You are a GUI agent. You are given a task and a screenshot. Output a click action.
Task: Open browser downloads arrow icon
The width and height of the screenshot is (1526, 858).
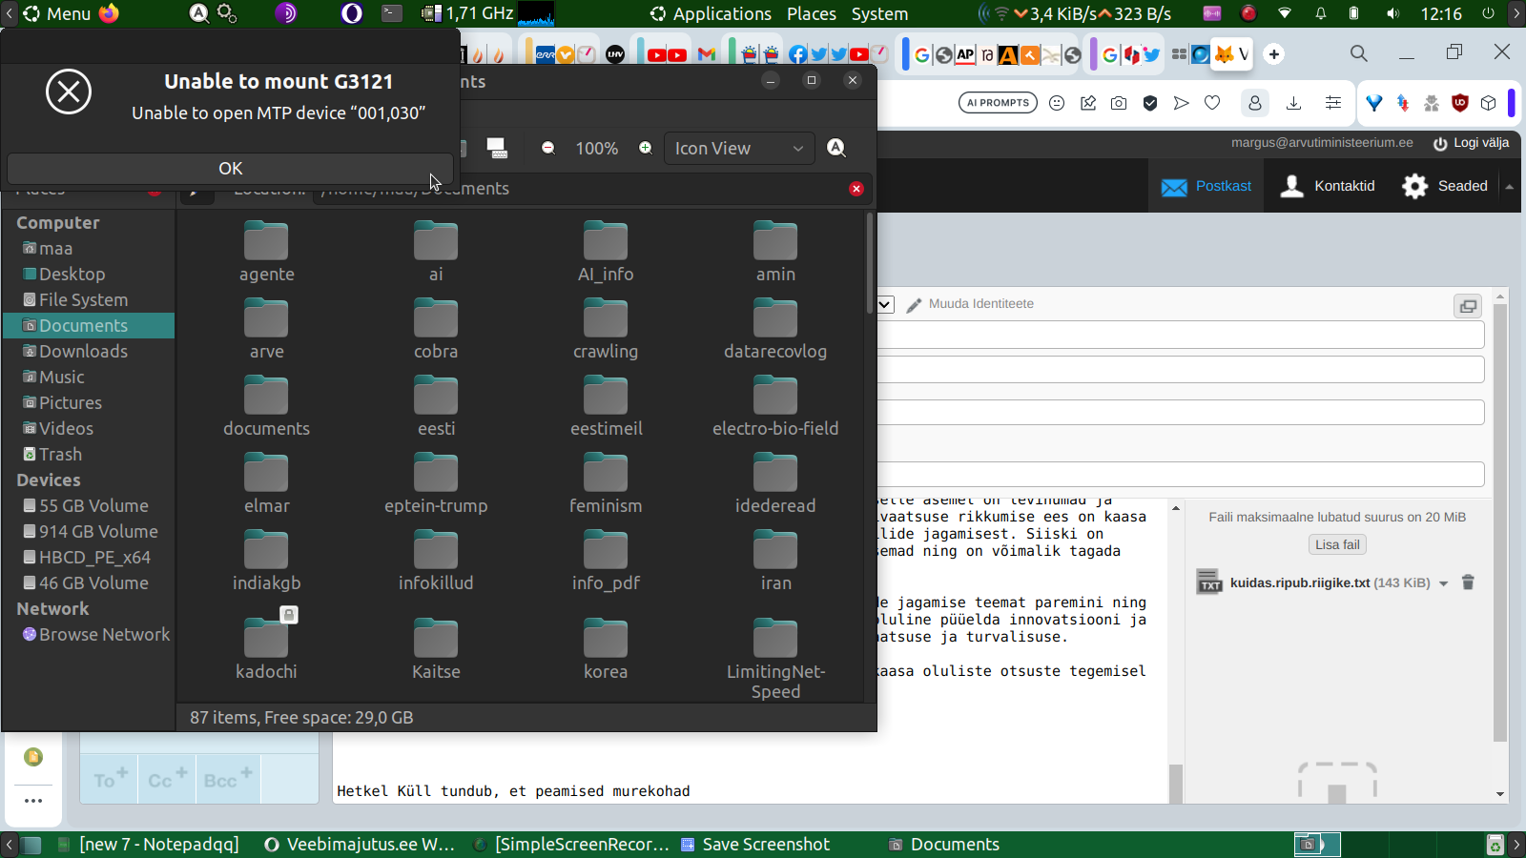1293,103
